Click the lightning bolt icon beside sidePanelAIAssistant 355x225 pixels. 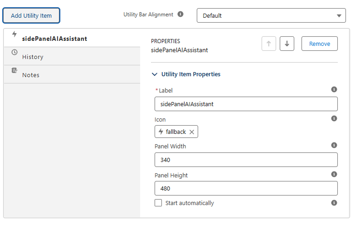15,34
